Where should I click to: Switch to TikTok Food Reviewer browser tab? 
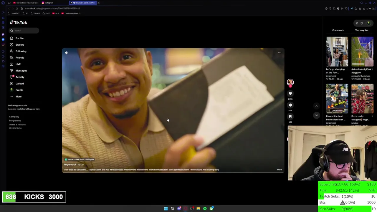[25, 3]
